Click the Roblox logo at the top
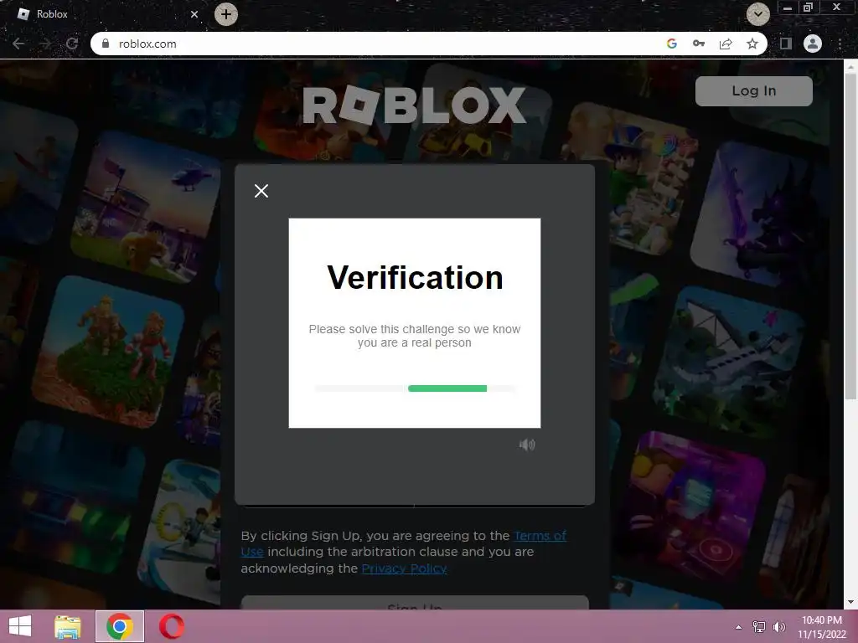The image size is (858, 643). click(414, 105)
